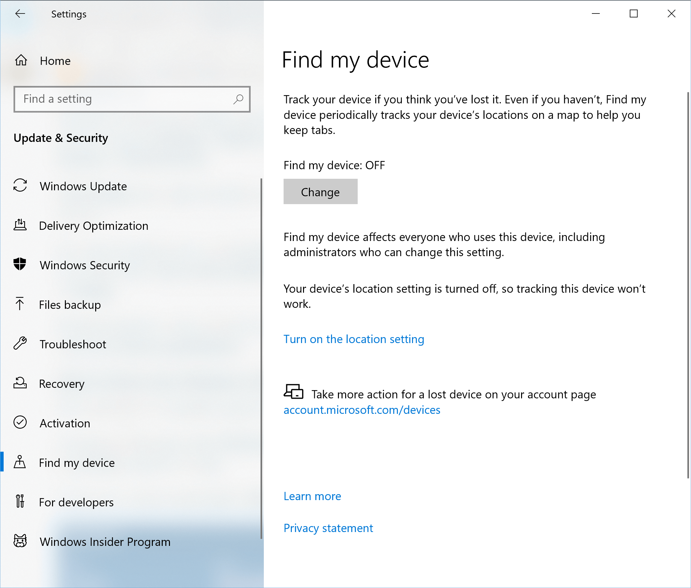Click the Windows Security shield icon

pos(20,264)
